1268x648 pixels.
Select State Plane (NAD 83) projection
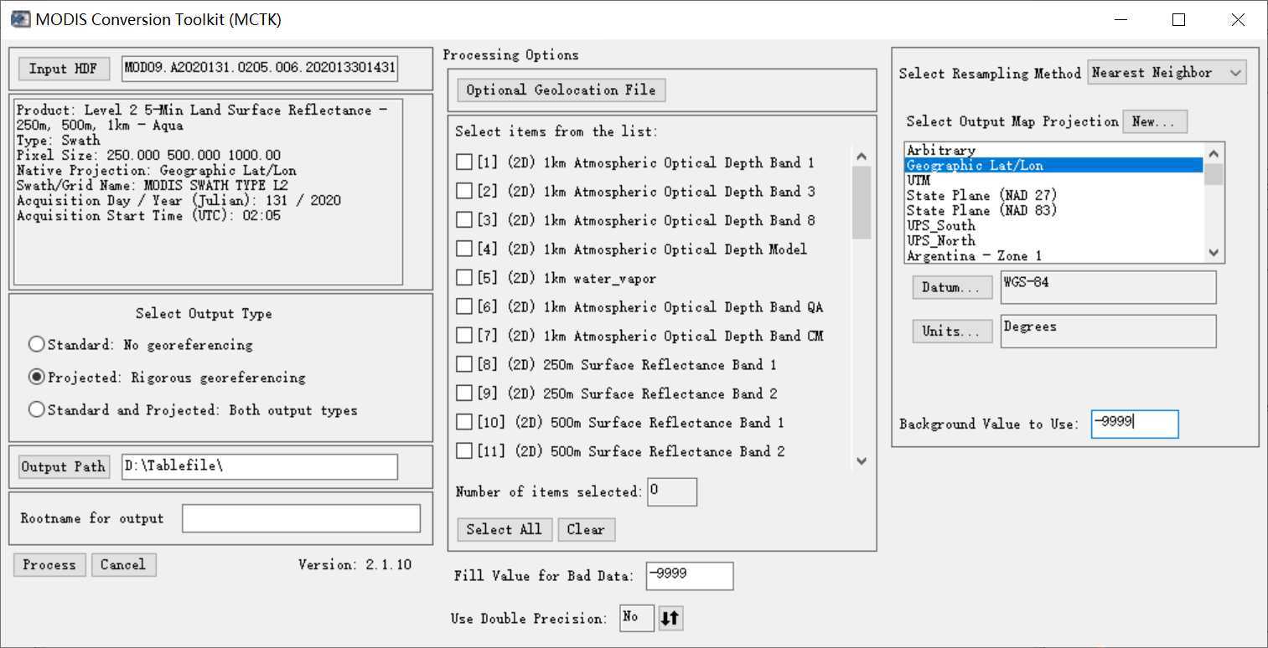1053,211
